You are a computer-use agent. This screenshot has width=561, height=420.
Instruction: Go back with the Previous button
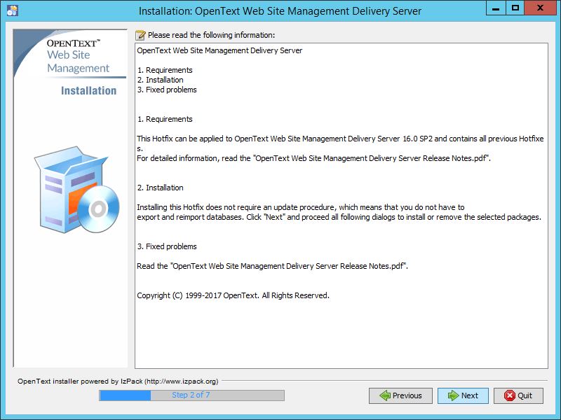pyautogui.click(x=400, y=395)
